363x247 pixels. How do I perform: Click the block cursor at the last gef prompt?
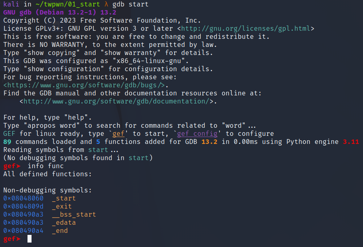29,239
